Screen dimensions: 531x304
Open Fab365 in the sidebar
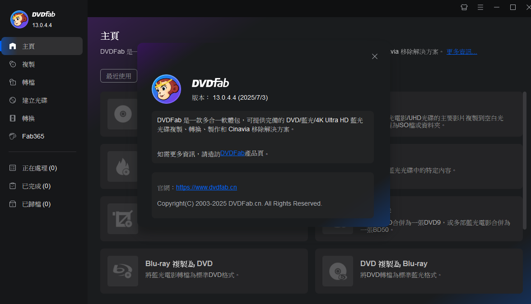pos(42,136)
